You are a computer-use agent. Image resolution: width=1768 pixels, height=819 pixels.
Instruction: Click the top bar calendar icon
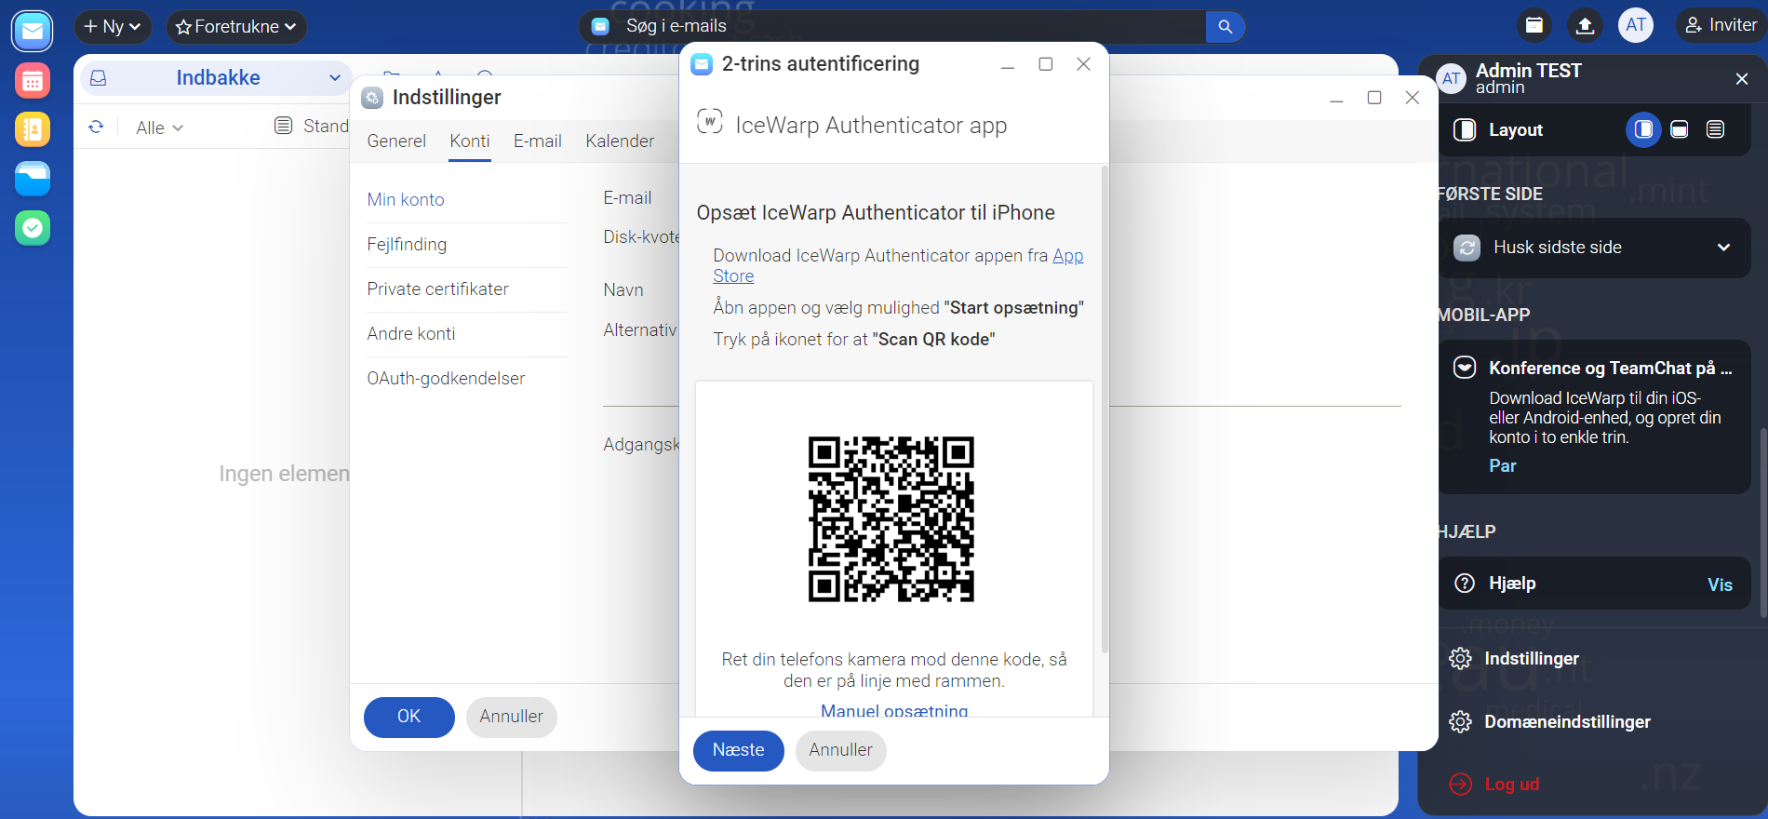(1534, 25)
